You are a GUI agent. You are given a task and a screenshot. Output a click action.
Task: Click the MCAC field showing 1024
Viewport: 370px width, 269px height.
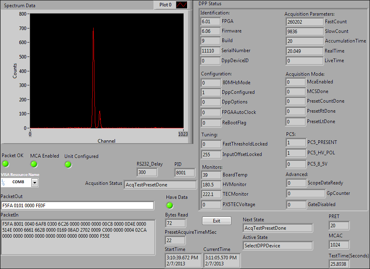tap(339, 245)
